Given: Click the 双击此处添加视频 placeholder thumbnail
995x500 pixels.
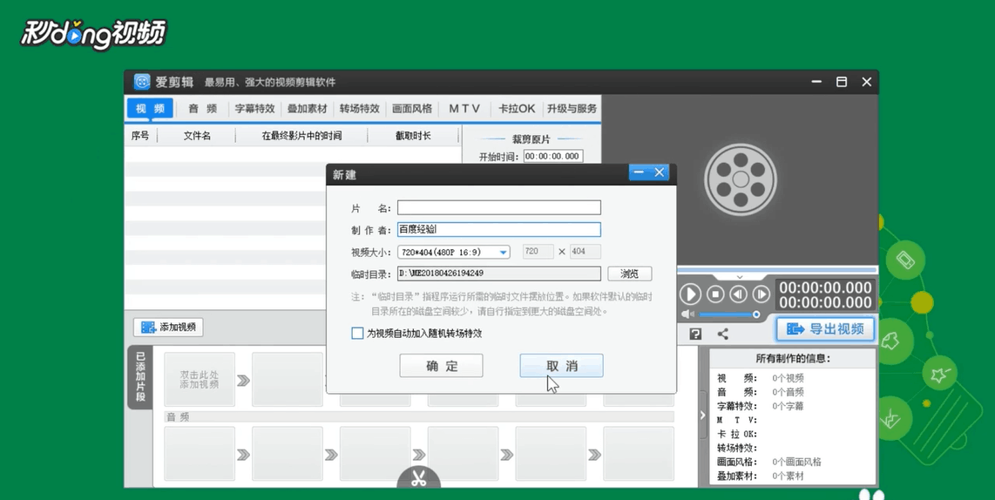Looking at the screenshot, I should [x=200, y=380].
